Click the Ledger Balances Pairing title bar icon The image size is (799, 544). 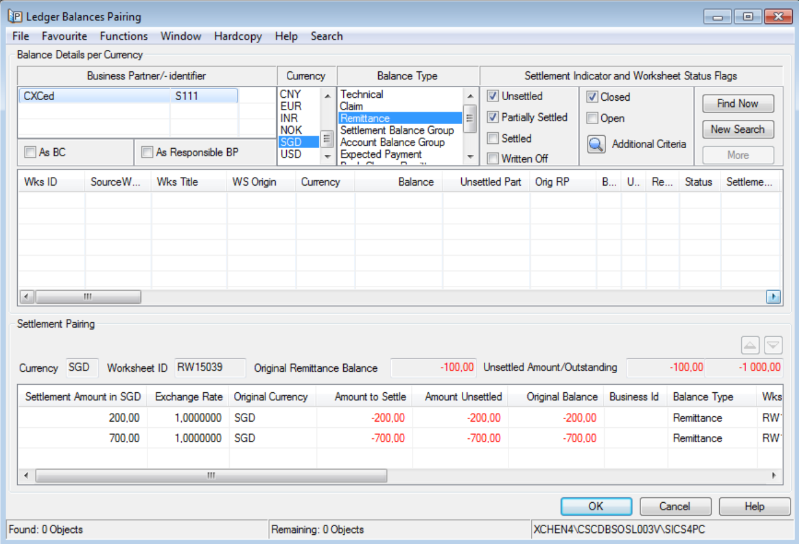15,17
